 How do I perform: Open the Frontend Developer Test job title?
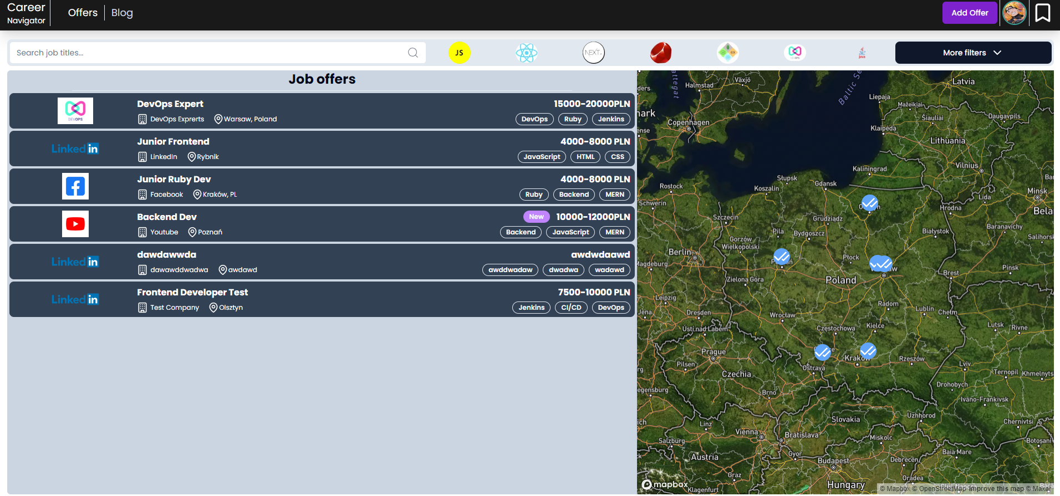pyautogui.click(x=192, y=293)
